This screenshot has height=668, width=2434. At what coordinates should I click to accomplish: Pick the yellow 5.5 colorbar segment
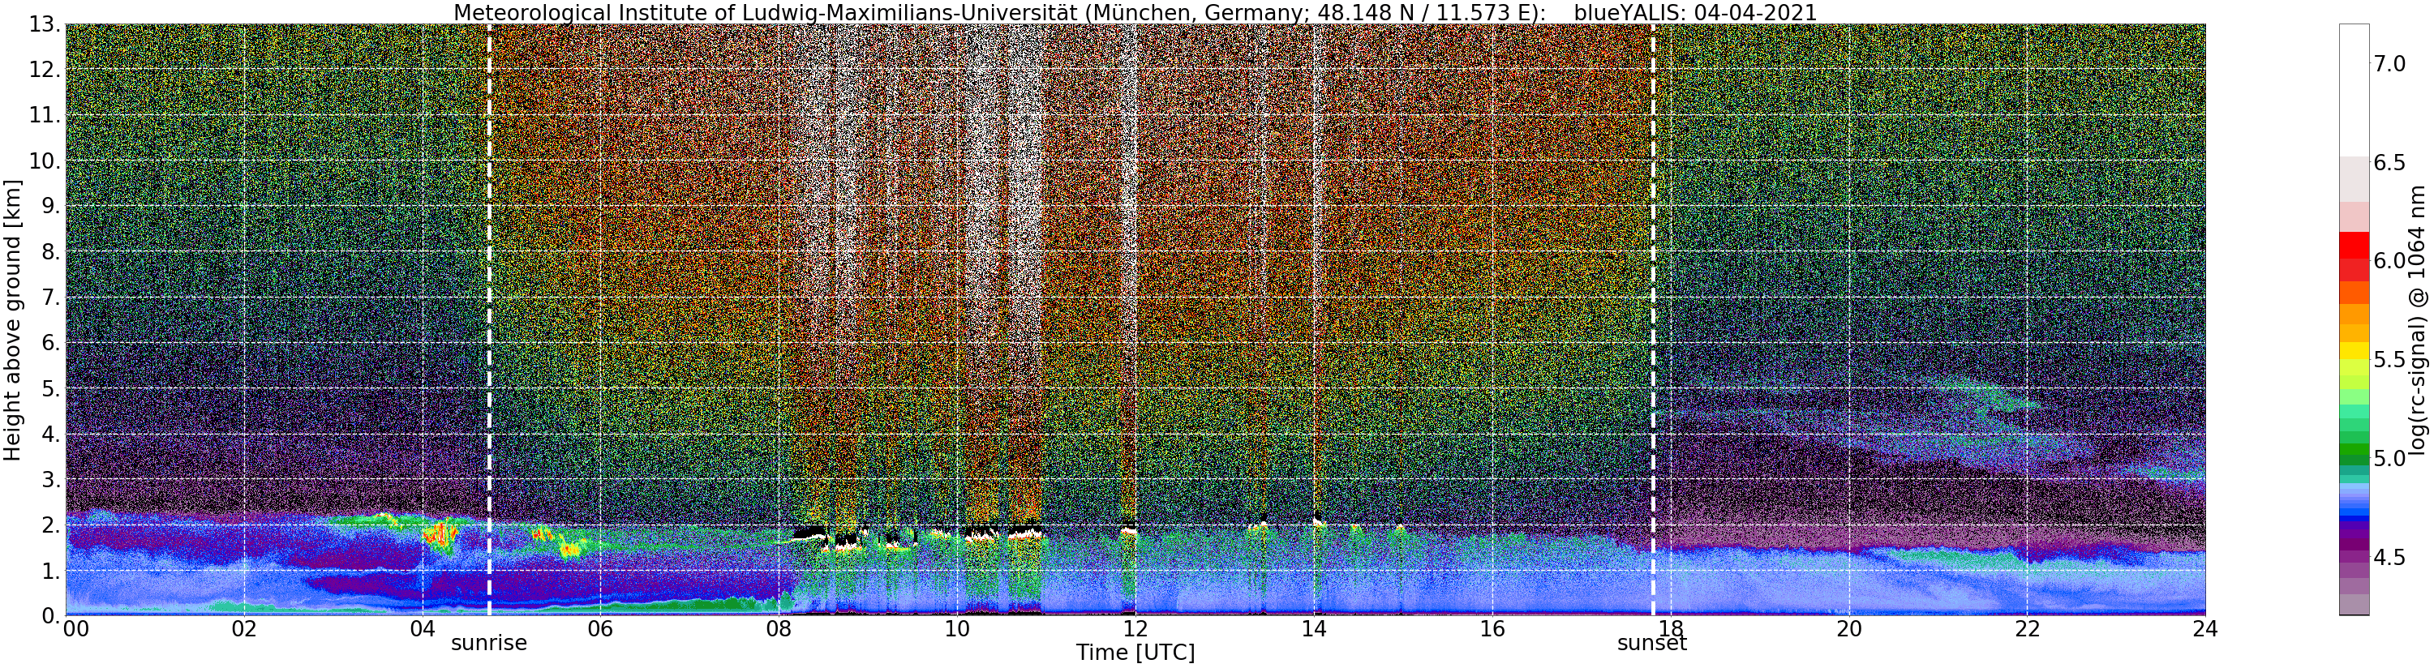2353,359
